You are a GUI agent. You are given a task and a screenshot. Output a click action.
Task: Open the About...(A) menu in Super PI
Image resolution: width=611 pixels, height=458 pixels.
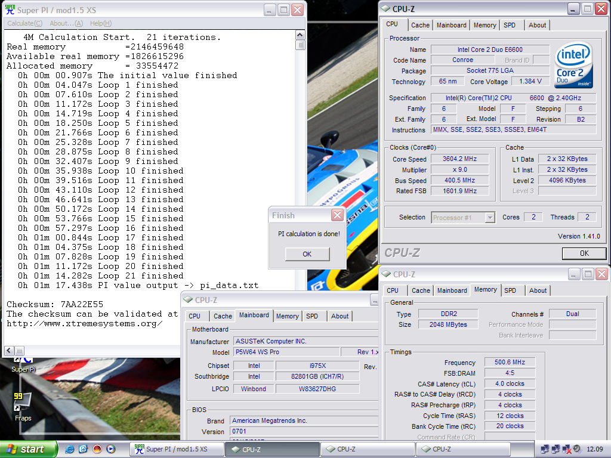coord(66,23)
